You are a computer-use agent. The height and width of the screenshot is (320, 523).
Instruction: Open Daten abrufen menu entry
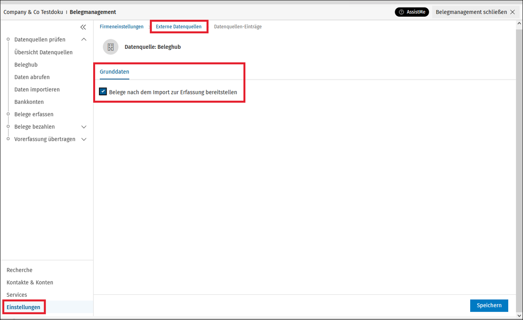coord(32,77)
